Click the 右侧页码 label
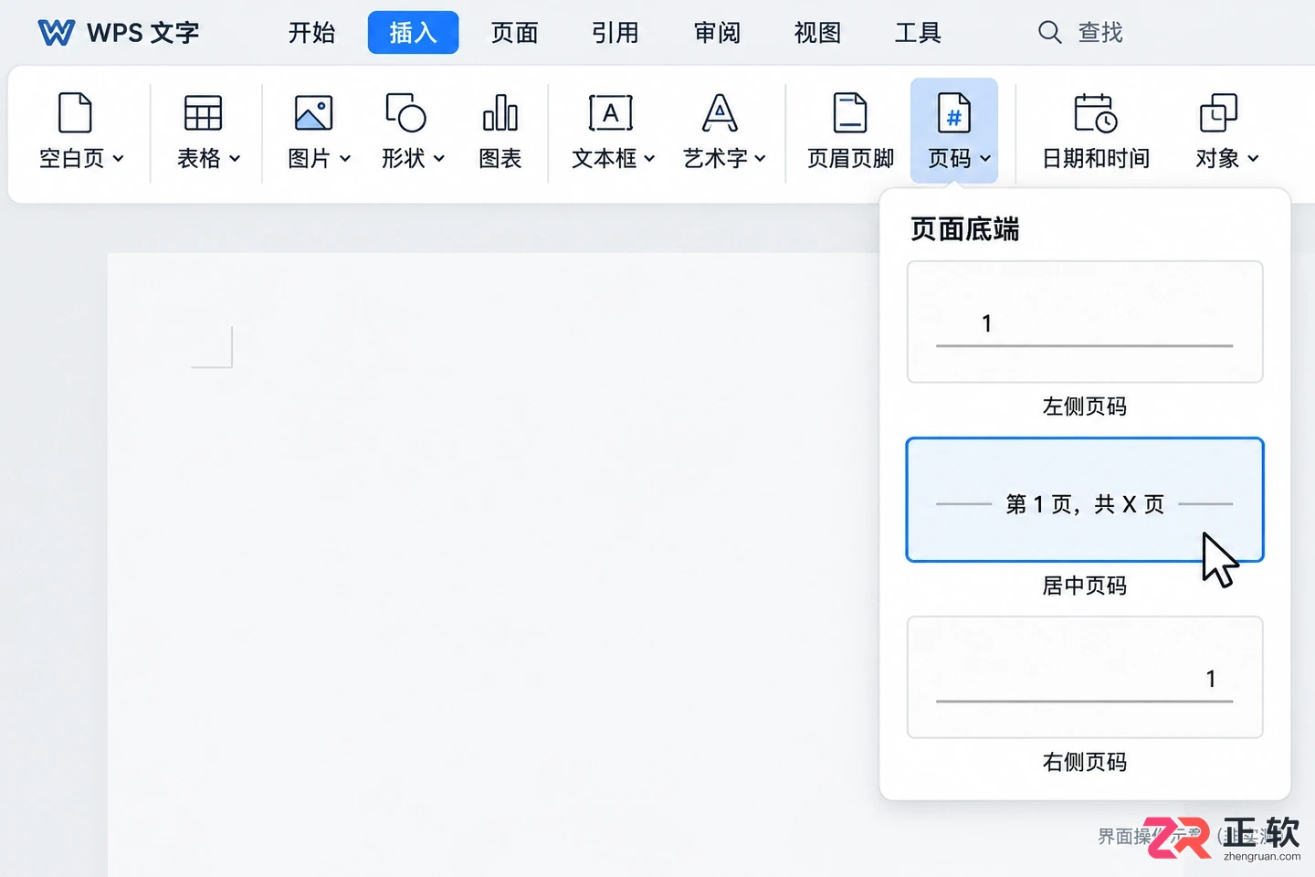 [1085, 762]
